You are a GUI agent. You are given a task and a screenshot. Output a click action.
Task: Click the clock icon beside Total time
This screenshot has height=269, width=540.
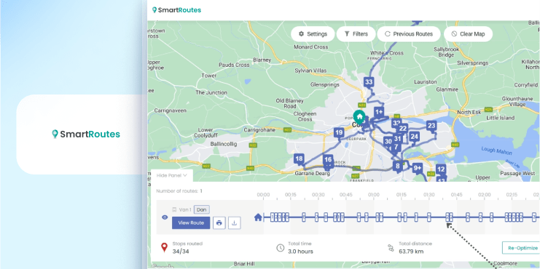tap(281, 247)
